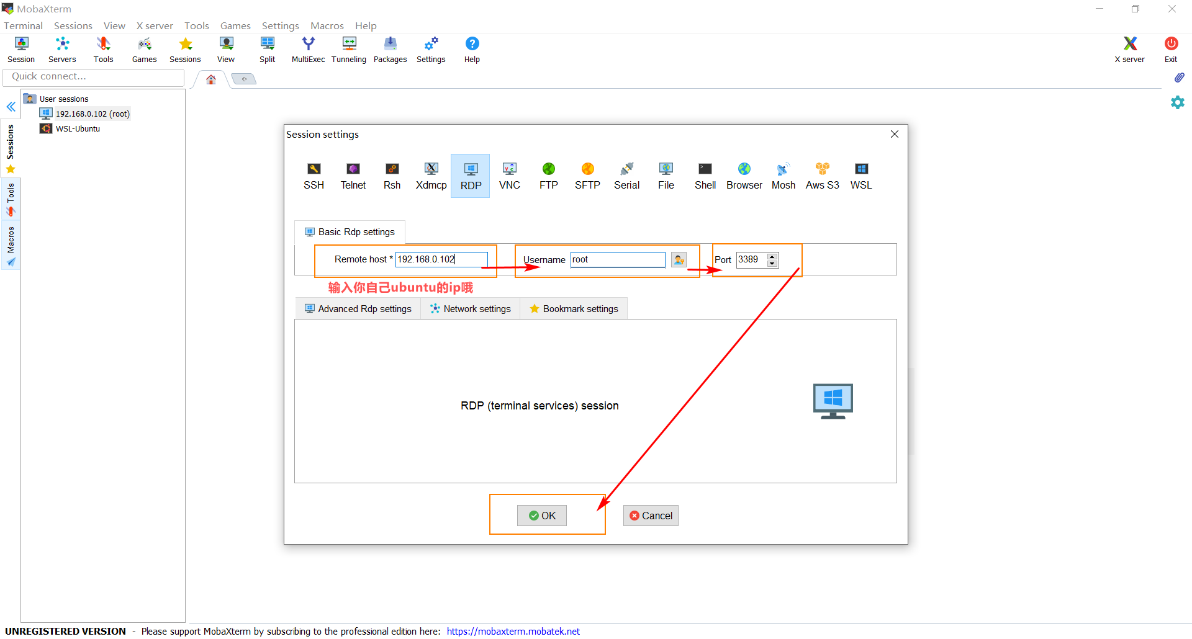Screen dimensions: 1192x639
Task: Select the WSL-Ubuntu session
Action: [x=70, y=128]
